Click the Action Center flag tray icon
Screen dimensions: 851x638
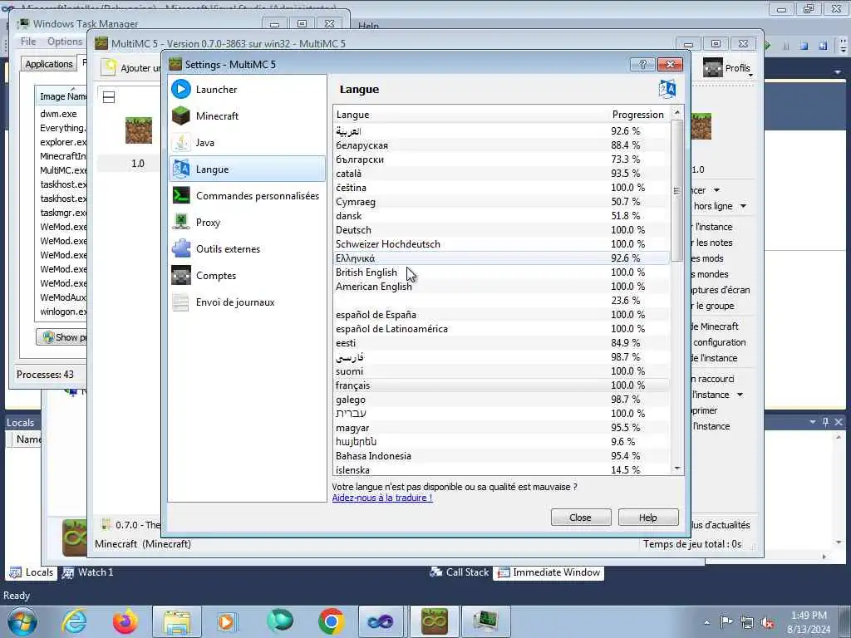click(726, 622)
